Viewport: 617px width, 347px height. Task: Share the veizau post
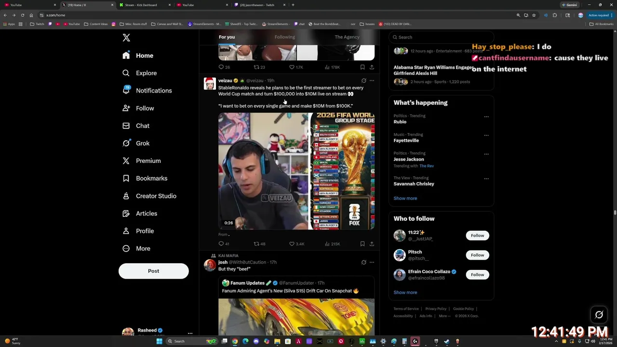point(372,244)
